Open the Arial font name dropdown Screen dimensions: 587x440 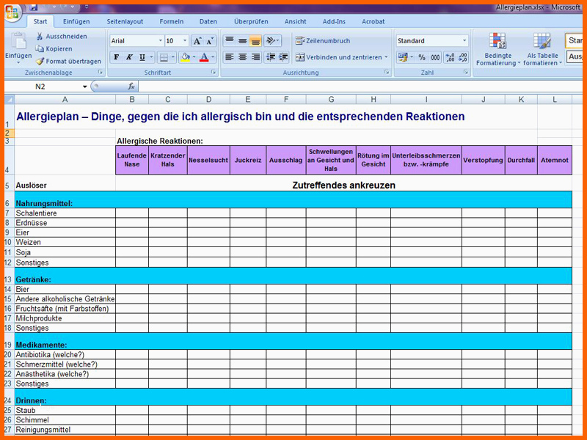tap(160, 41)
